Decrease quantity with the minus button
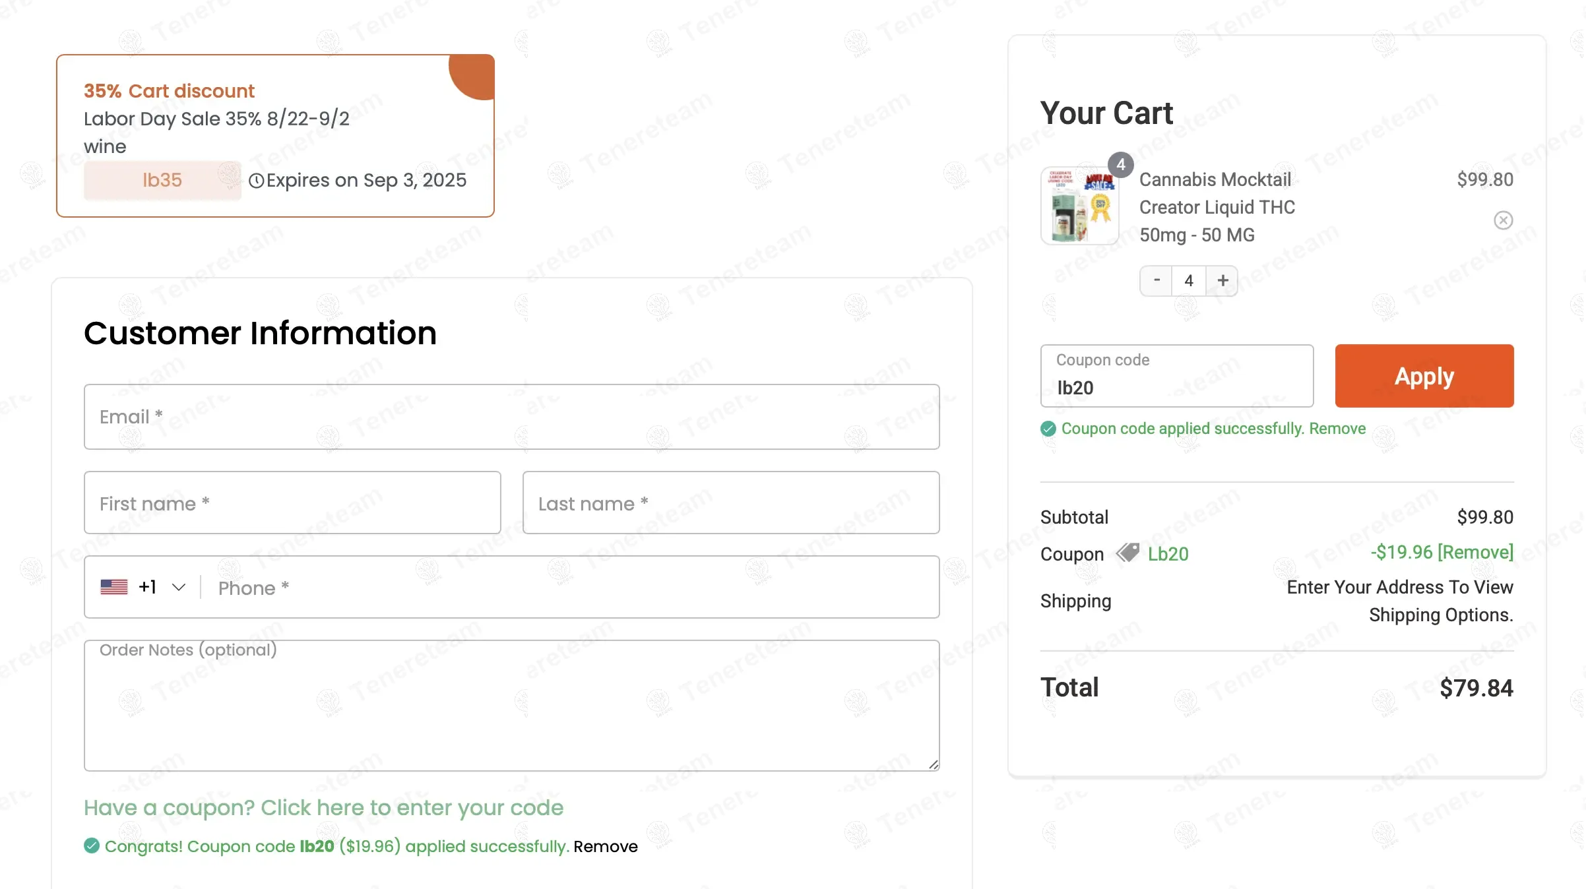Image resolution: width=1586 pixels, height=889 pixels. [x=1157, y=280]
